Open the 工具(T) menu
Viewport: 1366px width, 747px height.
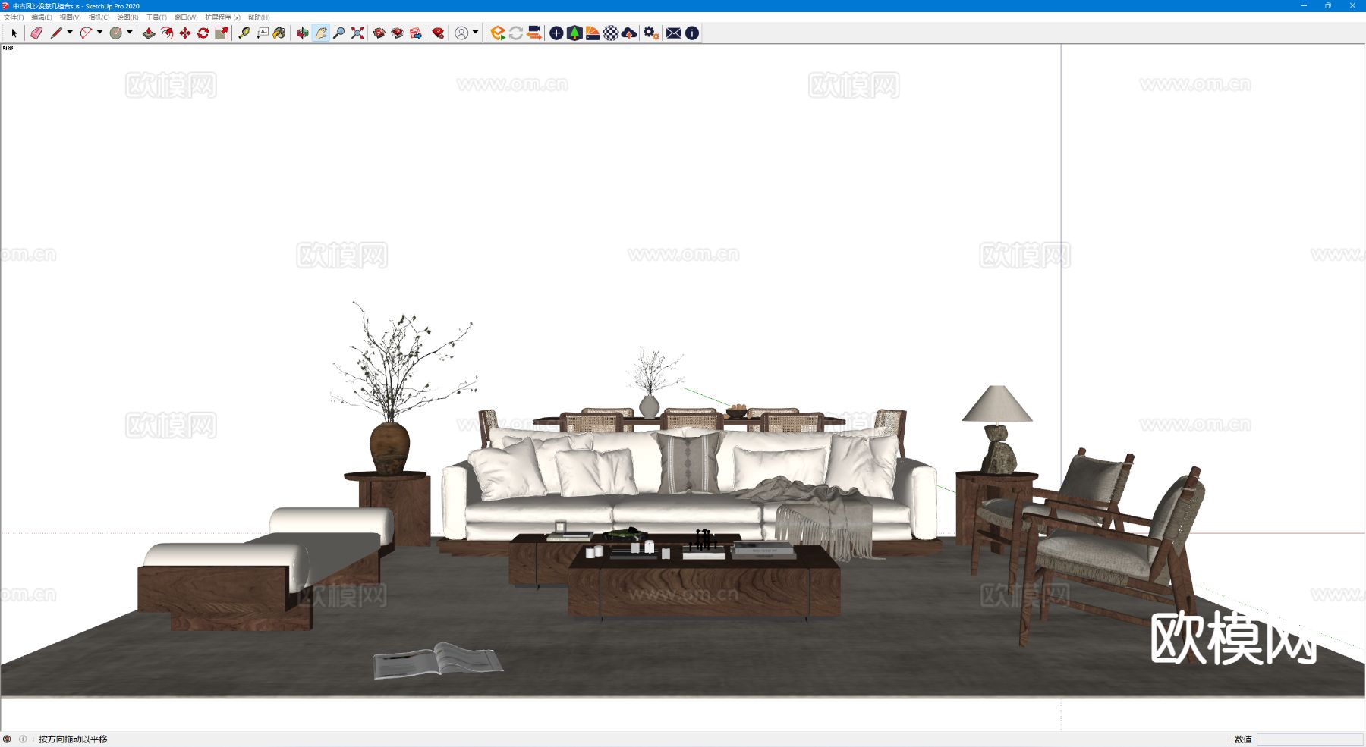(x=156, y=17)
